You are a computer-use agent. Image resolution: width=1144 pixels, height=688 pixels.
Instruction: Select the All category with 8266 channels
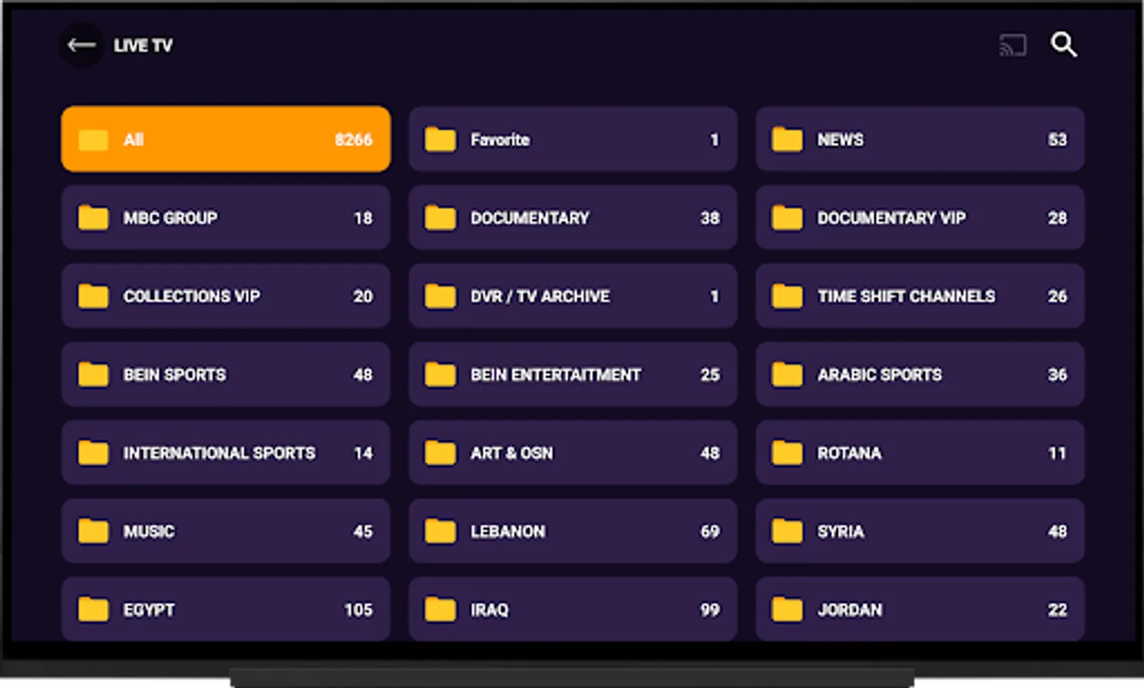pyautogui.click(x=226, y=139)
